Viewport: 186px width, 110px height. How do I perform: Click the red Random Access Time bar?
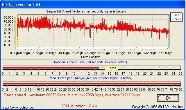(51, 68)
